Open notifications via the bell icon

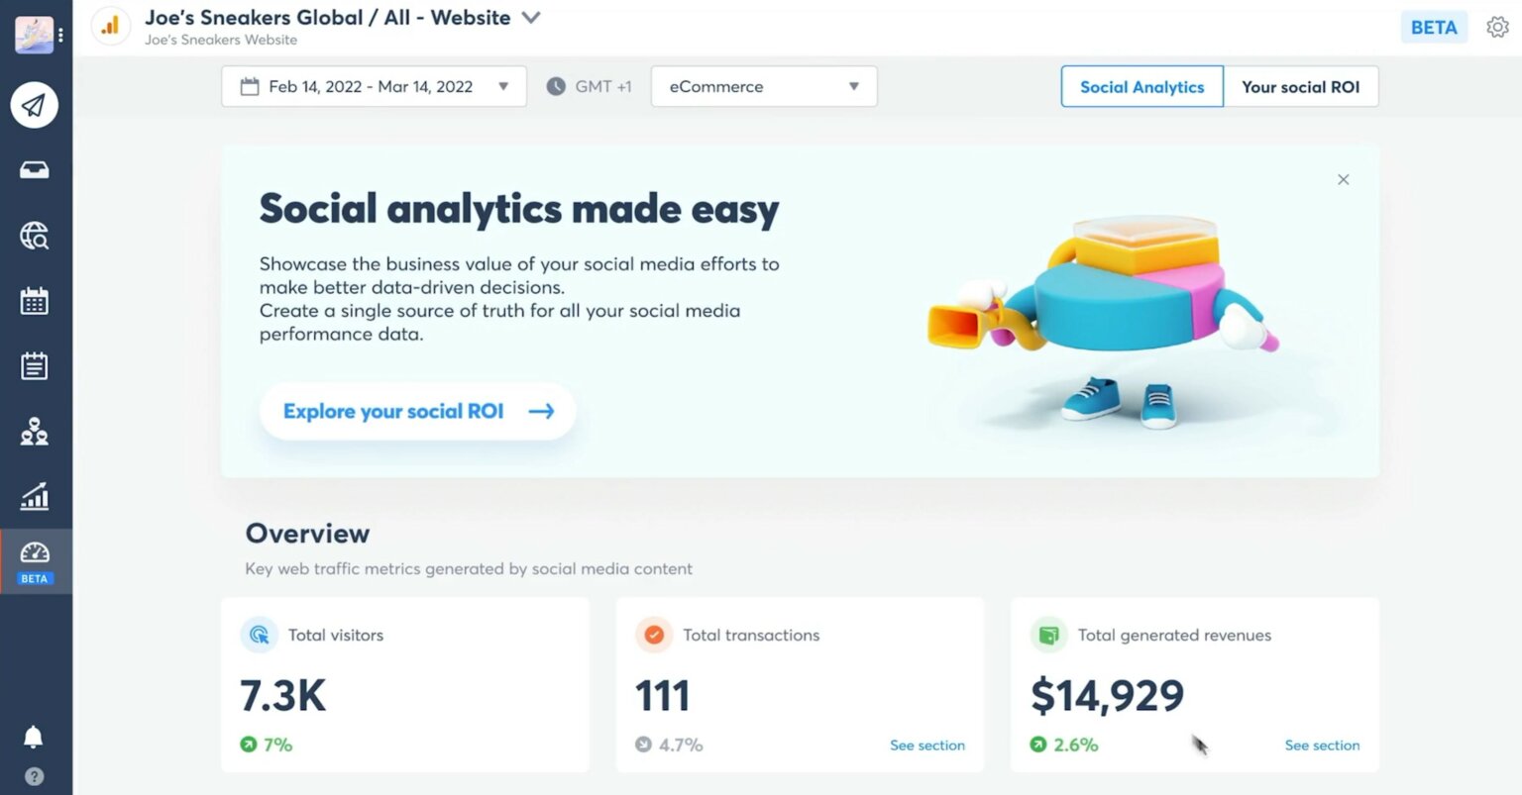tap(35, 736)
